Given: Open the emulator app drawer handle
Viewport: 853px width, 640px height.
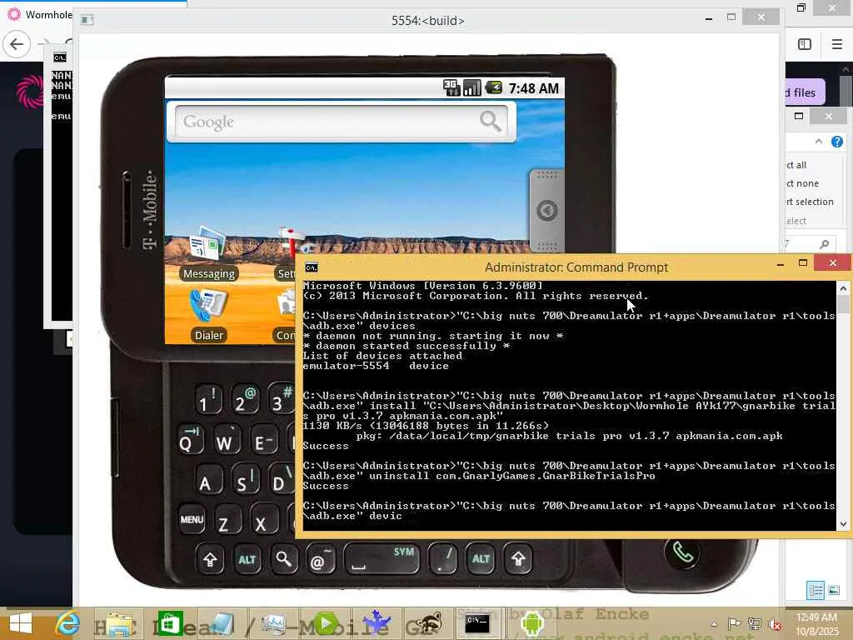Looking at the screenshot, I should 546,210.
